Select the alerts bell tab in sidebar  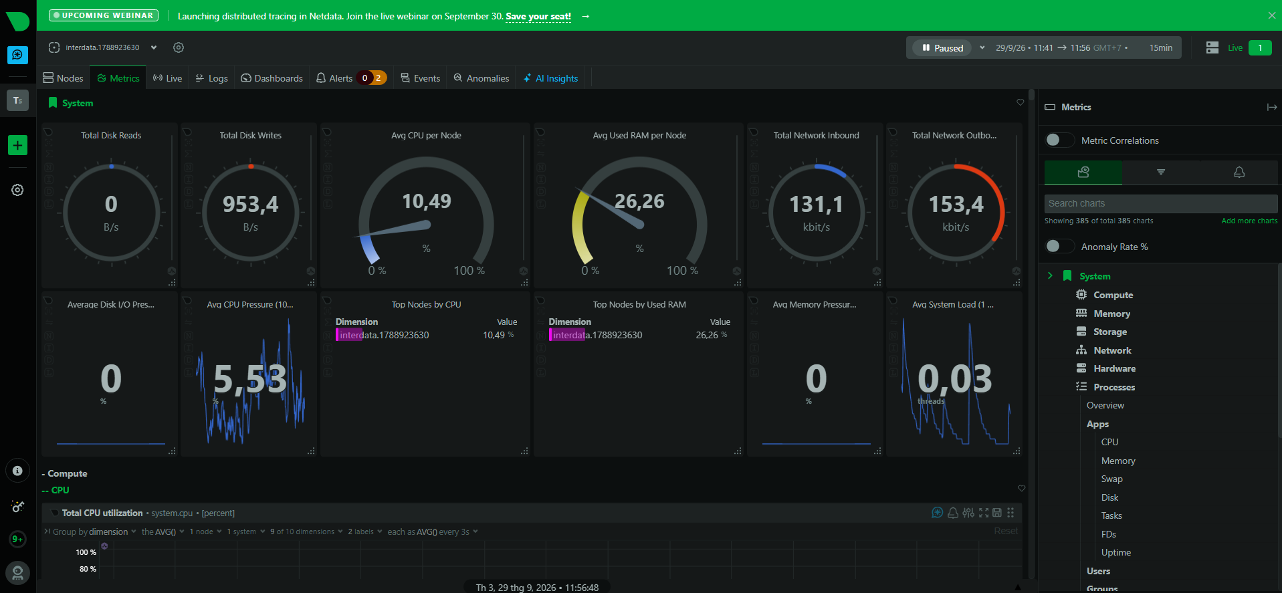click(1239, 172)
